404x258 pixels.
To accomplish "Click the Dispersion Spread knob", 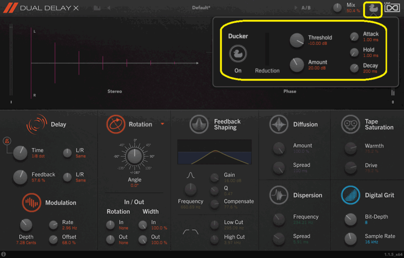I will 279,239.
